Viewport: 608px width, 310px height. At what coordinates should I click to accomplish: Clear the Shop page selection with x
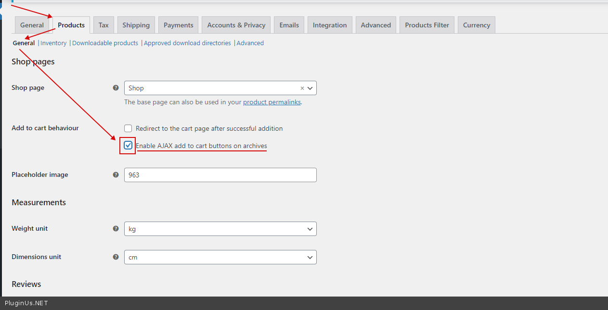pos(302,88)
